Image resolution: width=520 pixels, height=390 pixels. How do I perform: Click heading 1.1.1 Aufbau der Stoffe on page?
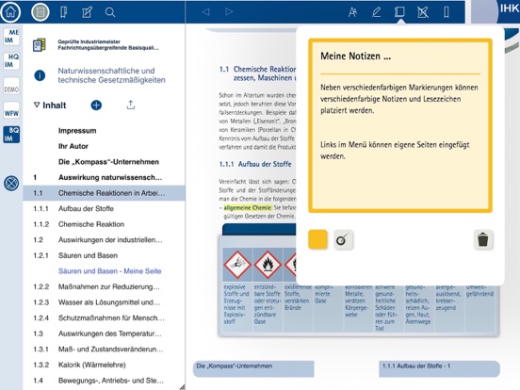[x=255, y=164]
